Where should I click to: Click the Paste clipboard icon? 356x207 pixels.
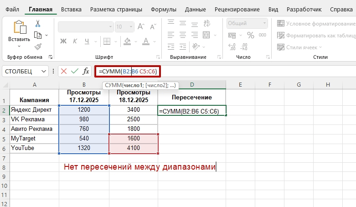pyautogui.click(x=20, y=27)
